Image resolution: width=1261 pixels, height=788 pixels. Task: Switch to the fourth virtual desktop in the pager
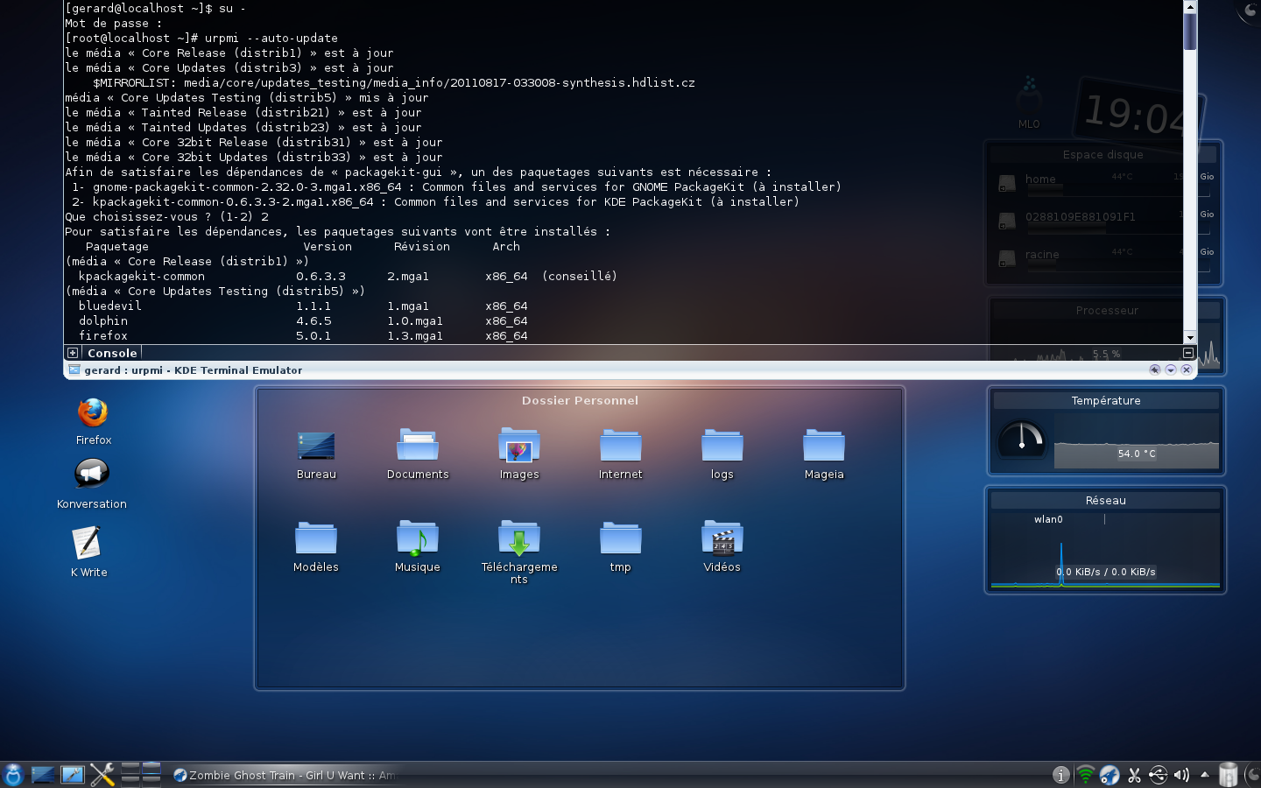[x=151, y=780]
